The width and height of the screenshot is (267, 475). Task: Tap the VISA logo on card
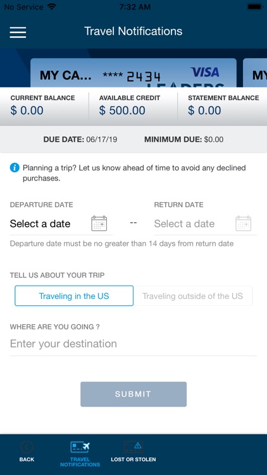pyautogui.click(x=205, y=72)
